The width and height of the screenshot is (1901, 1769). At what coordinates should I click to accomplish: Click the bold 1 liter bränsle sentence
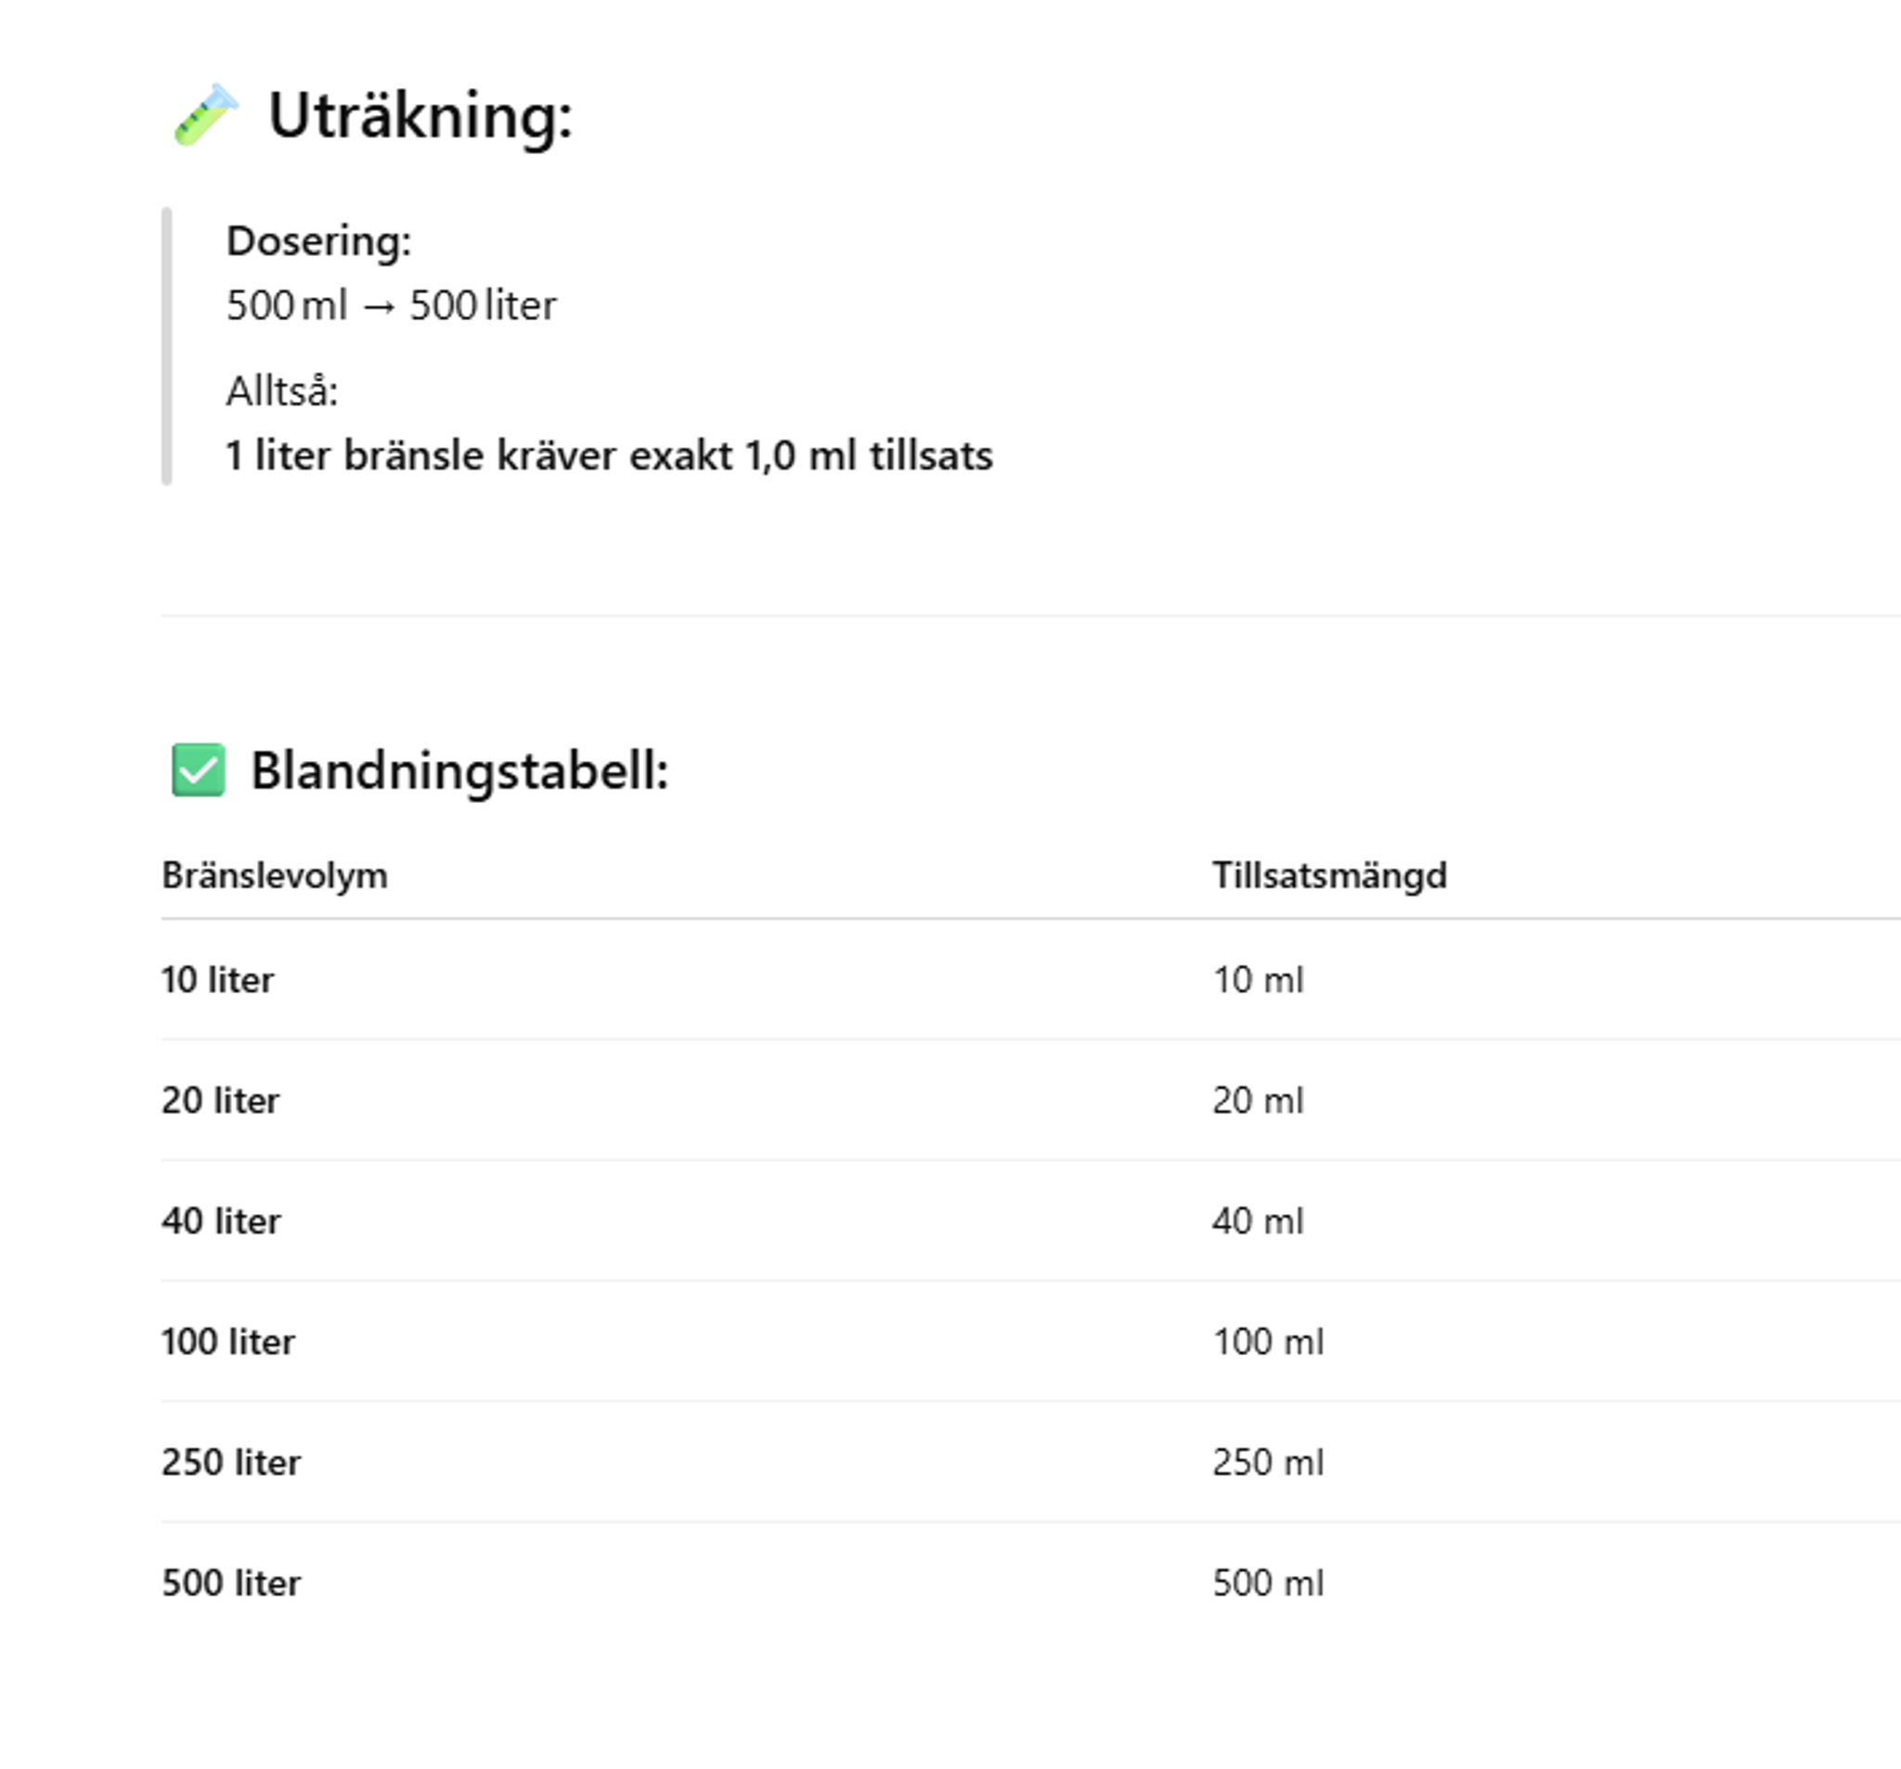coord(609,455)
